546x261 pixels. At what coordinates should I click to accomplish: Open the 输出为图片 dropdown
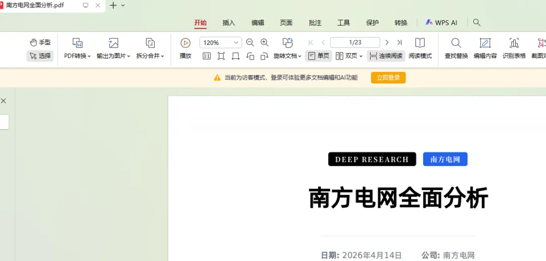tap(114, 56)
